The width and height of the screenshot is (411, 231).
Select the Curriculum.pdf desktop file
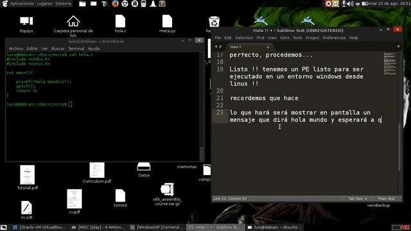[x=97, y=173]
